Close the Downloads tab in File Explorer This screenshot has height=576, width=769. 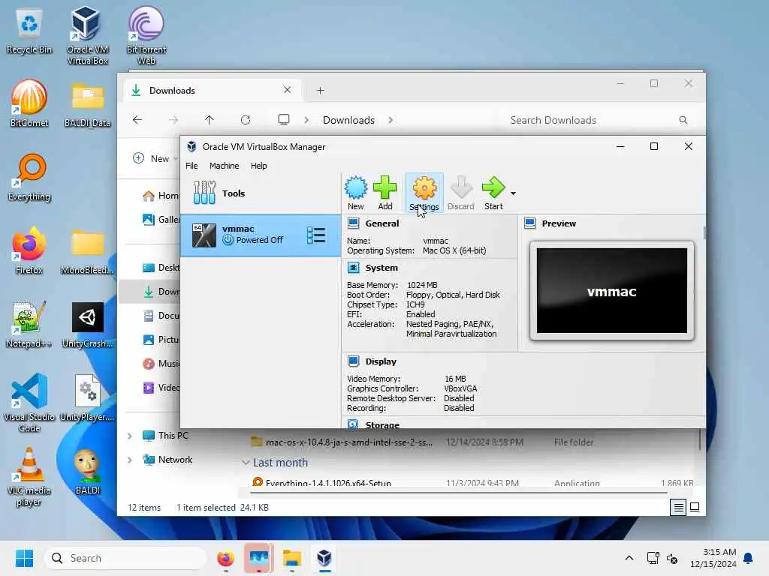[288, 90]
